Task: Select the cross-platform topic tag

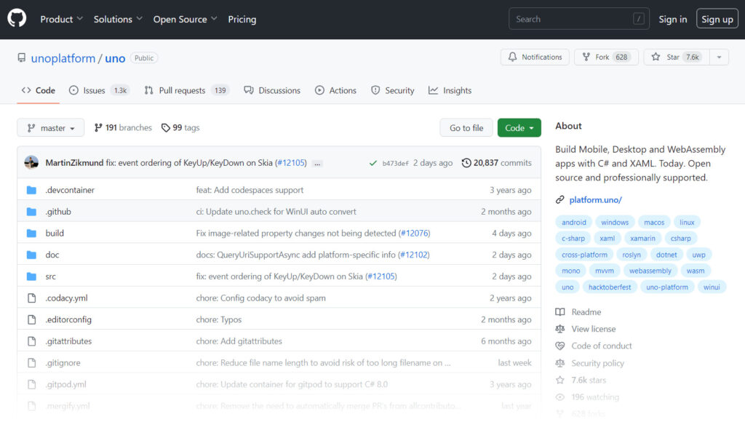Action: coord(584,255)
